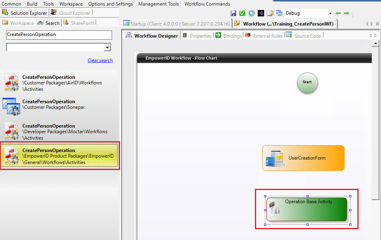Viewport: 381px width, 240px height.
Task: Click the EmpowerID Workflow - Flow Chart header
Action: (x=255, y=58)
